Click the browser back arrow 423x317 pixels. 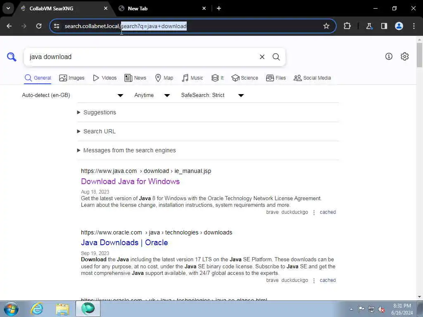9,26
